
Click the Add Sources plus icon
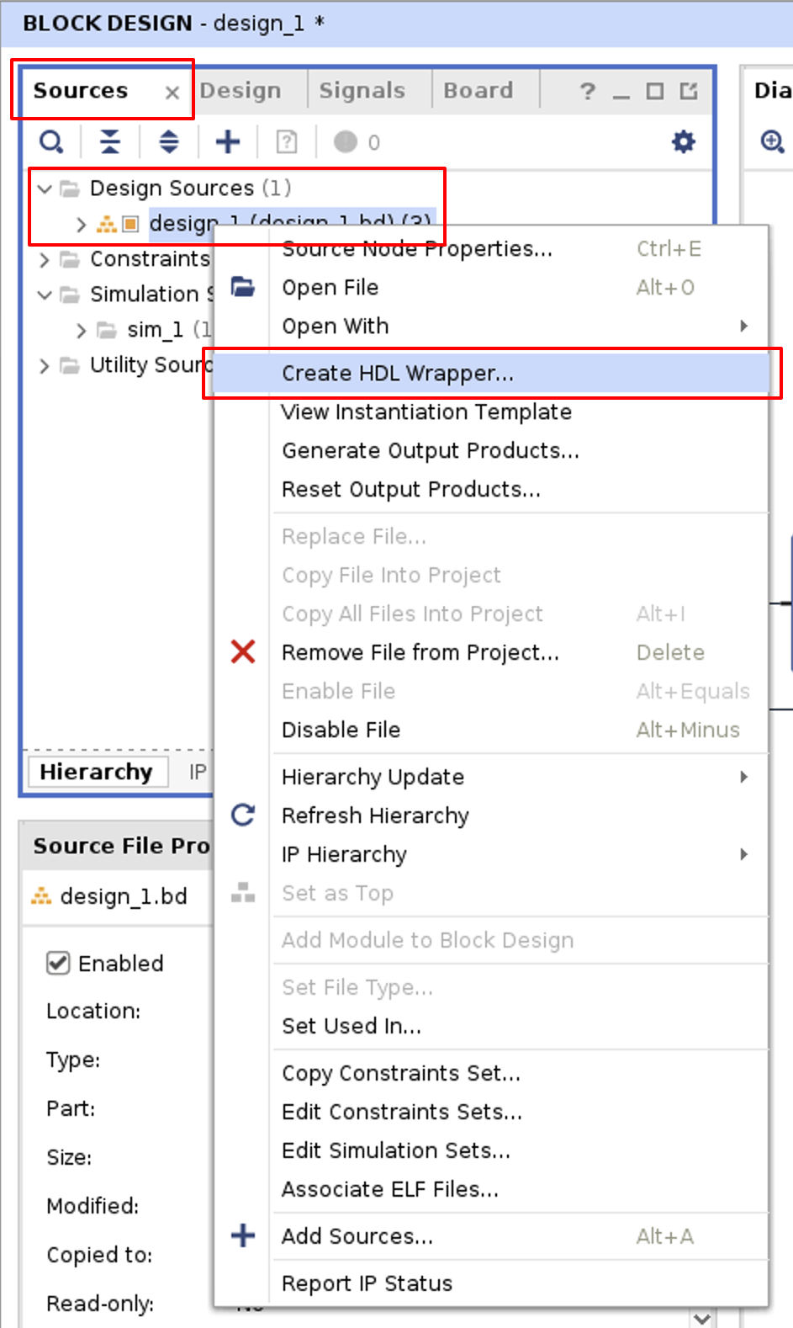pyautogui.click(x=226, y=141)
